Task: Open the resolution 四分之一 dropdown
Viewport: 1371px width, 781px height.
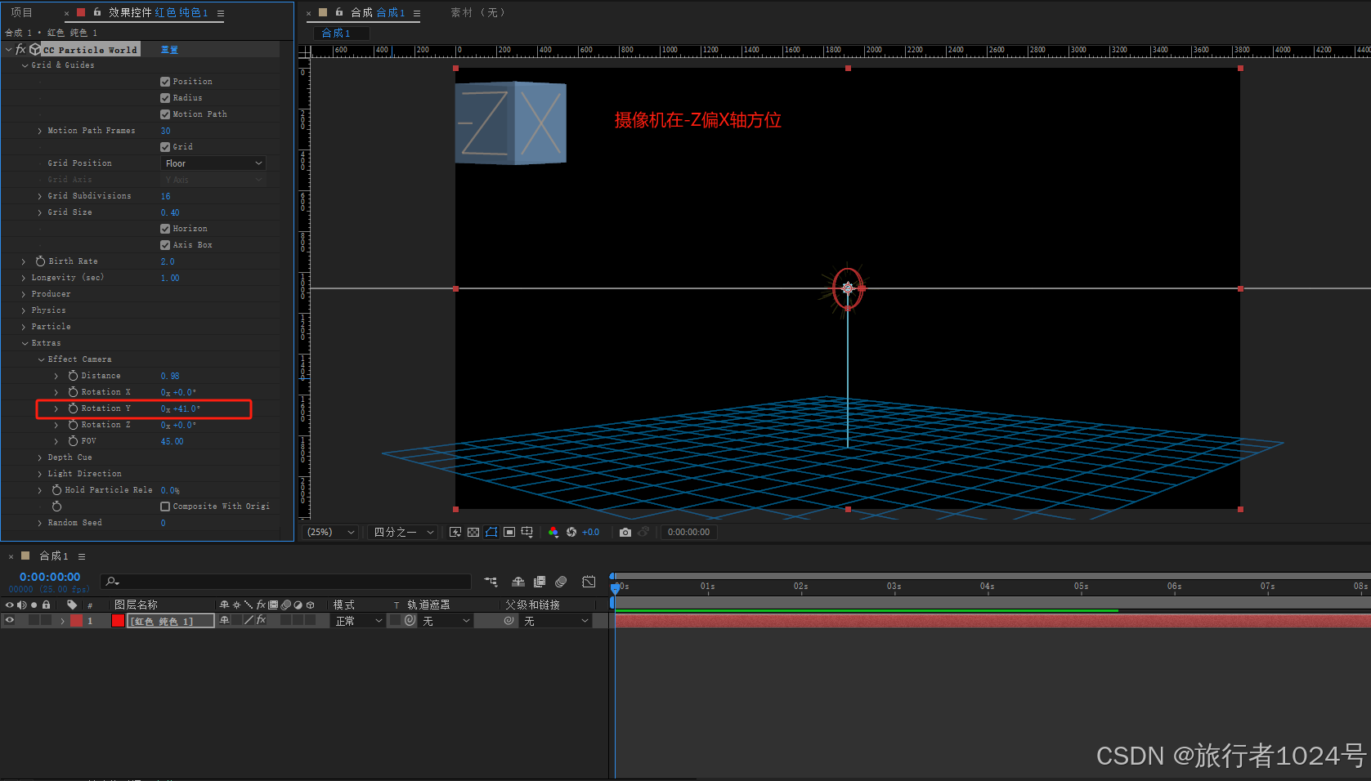Action: pos(403,532)
